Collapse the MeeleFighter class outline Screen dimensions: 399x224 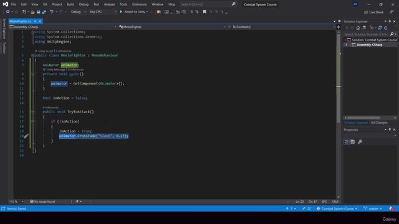click(32, 55)
